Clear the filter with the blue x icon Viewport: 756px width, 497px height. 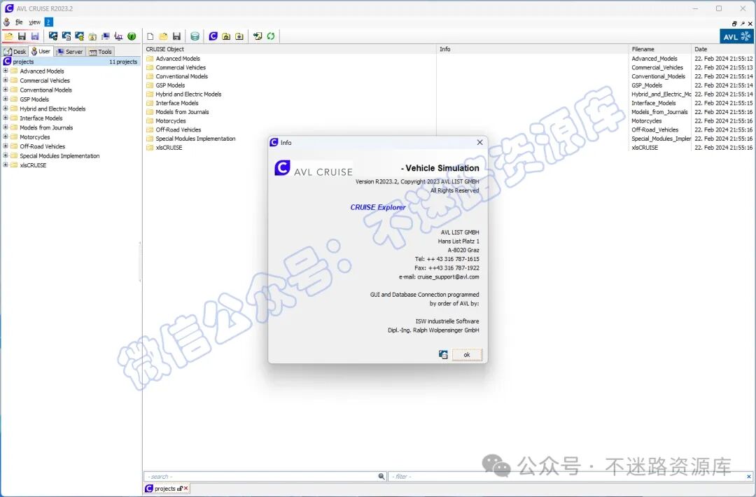(x=749, y=476)
